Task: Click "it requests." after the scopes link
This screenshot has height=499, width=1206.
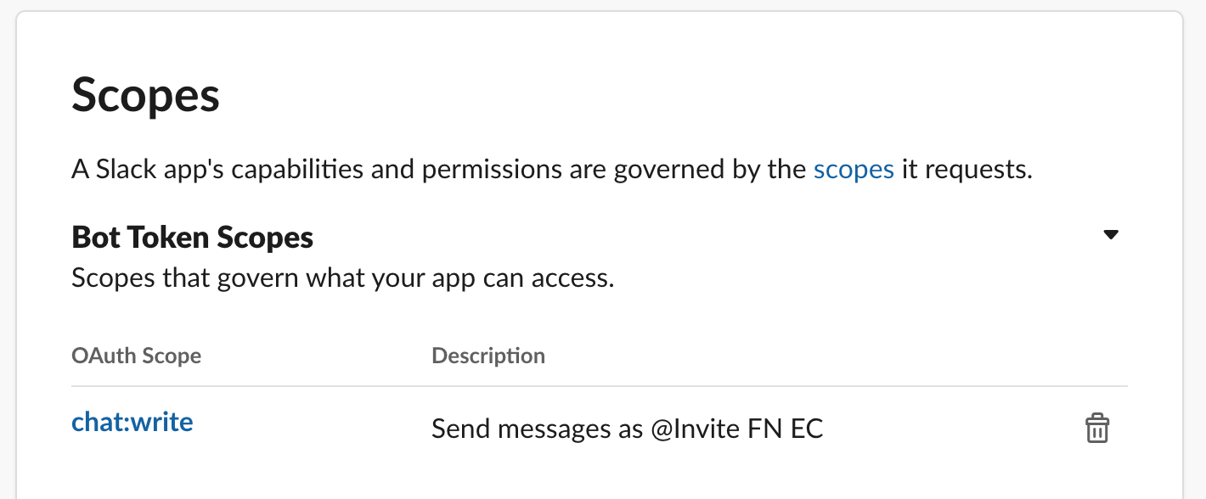Action: click(966, 169)
